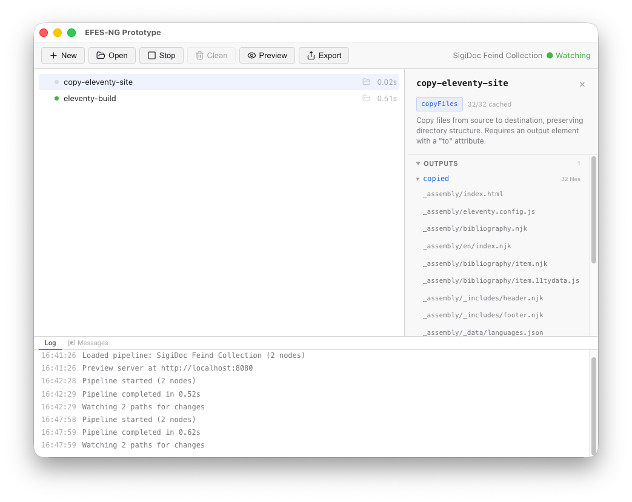This screenshot has width=632, height=502.
Task: Collapse the OUTPUTS section
Action: pos(418,163)
